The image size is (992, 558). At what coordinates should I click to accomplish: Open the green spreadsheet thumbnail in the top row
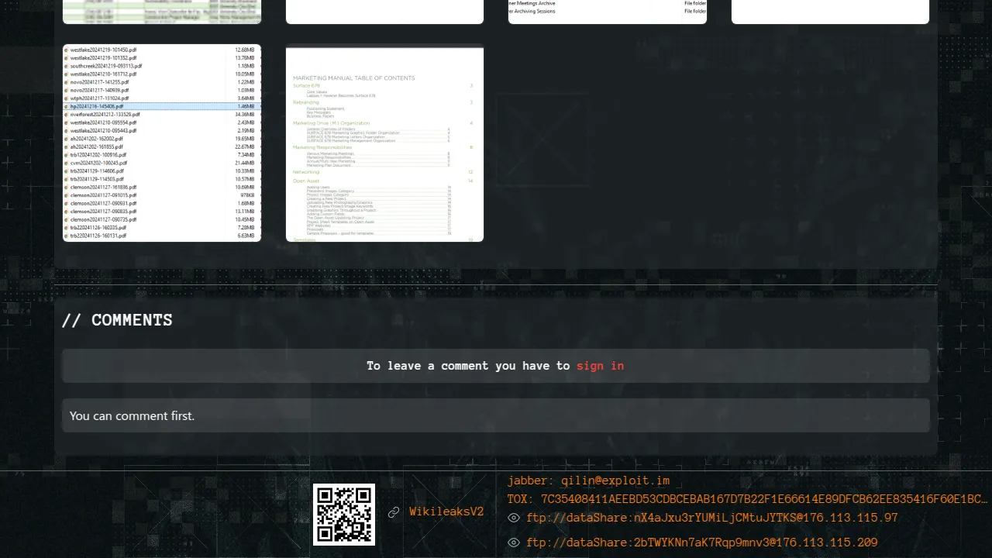coord(162,11)
